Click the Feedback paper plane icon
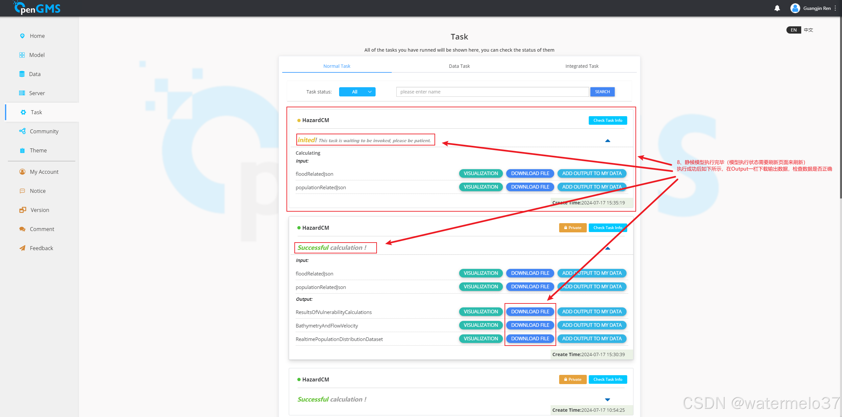The image size is (842, 417). point(22,248)
